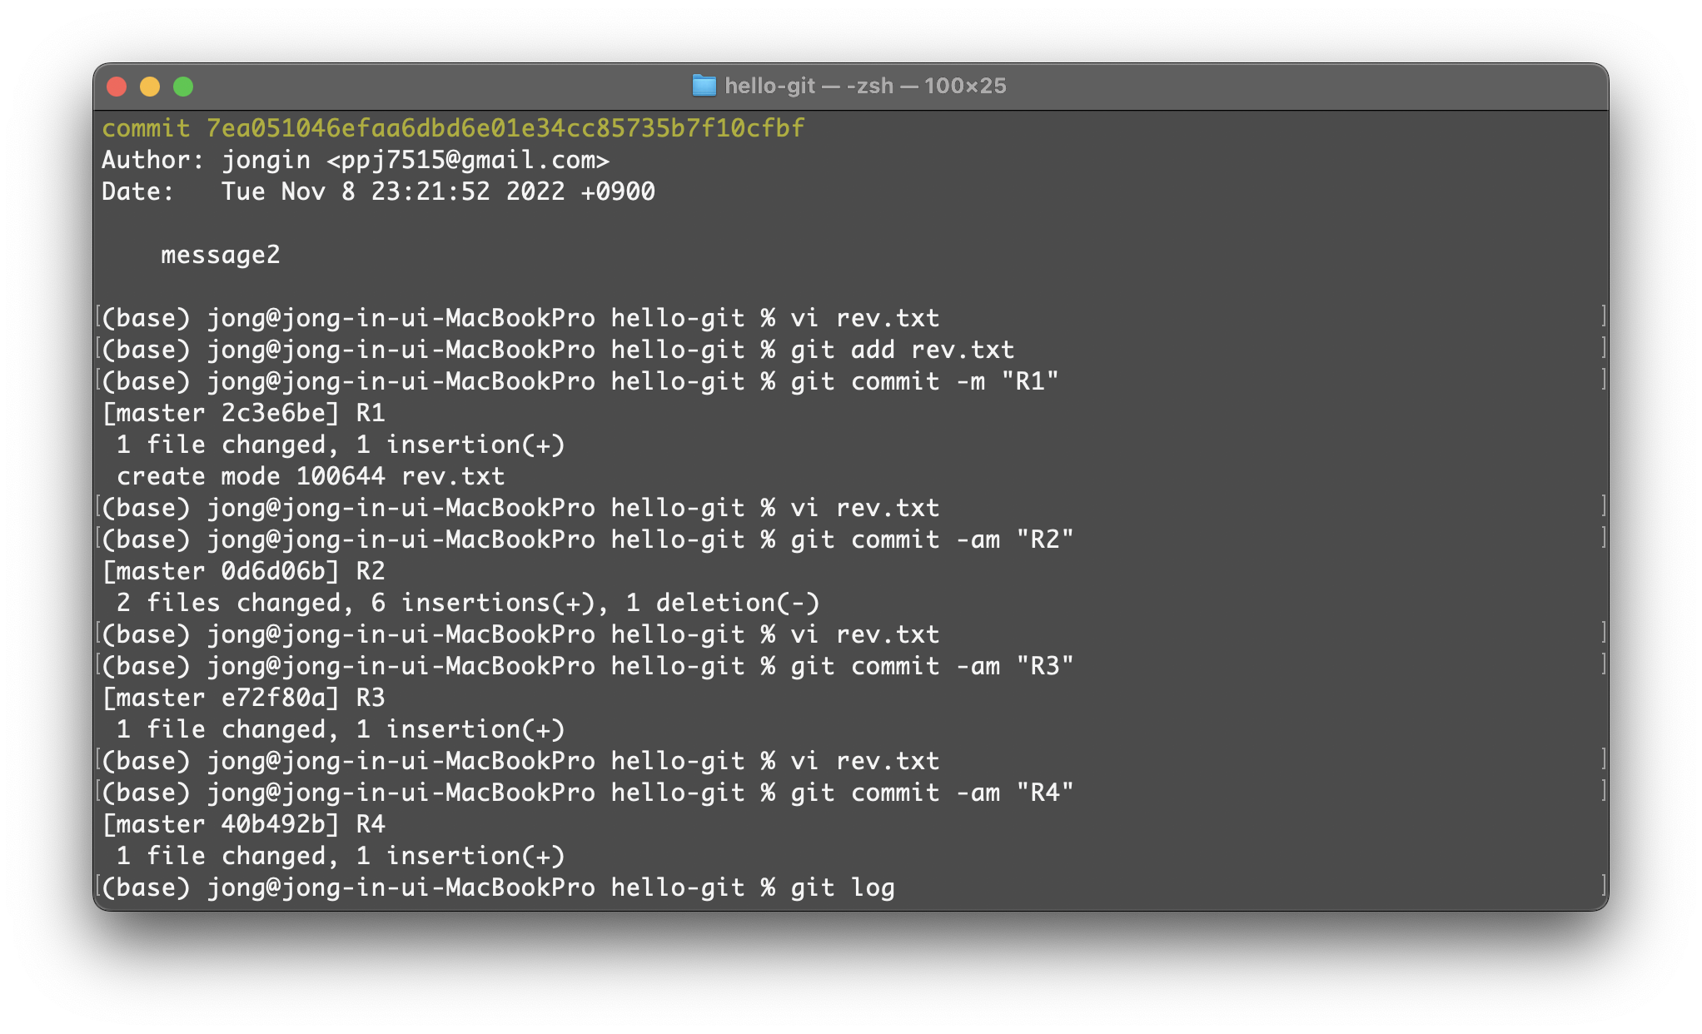Viewport: 1702px width, 1034px height.
Task: Click the Date line of the commit
Action: click(x=377, y=191)
